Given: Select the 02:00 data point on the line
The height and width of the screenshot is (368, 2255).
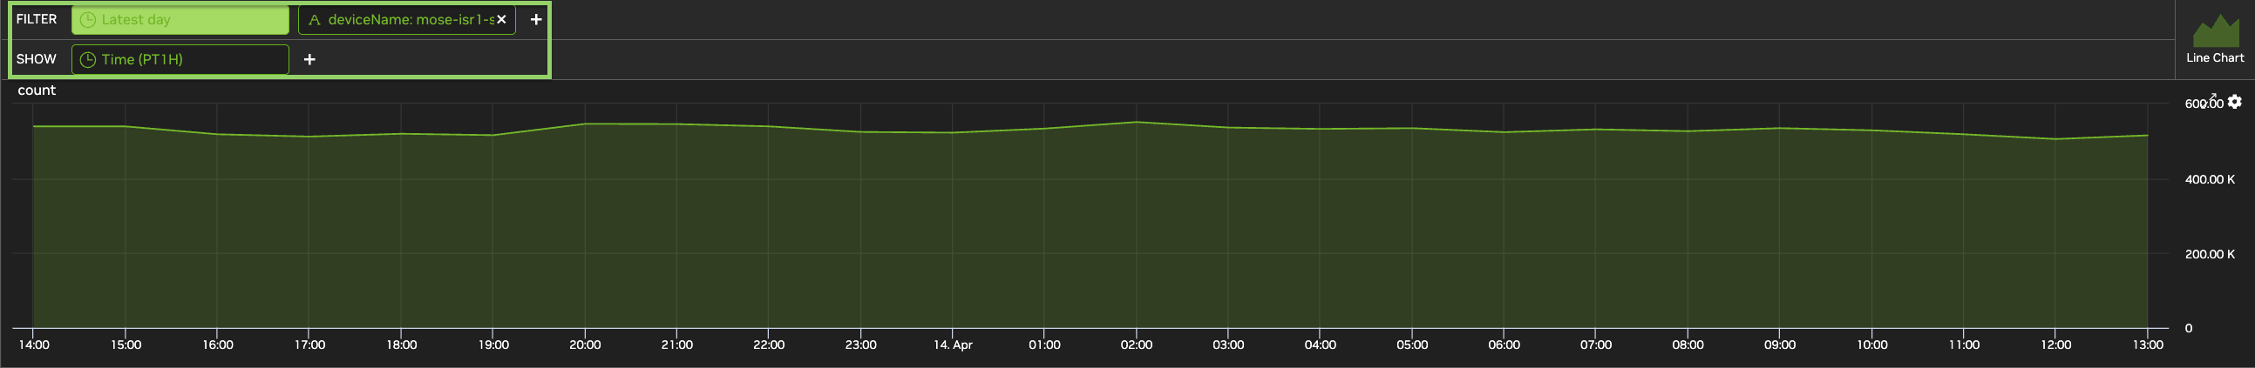Looking at the screenshot, I should tap(1137, 123).
